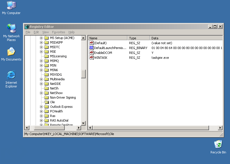Expand the MSN6 key
This screenshot has height=164, width=230.
click(x=41, y=70)
